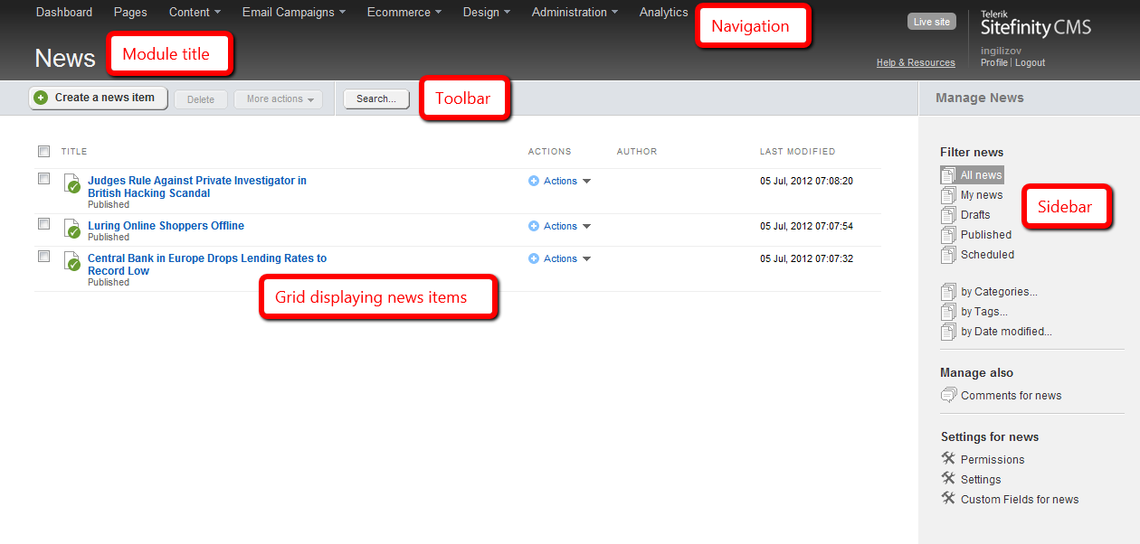Expand Actions menu for Central Bank in Europe item
Screen dimensions: 1140x544
click(x=560, y=258)
